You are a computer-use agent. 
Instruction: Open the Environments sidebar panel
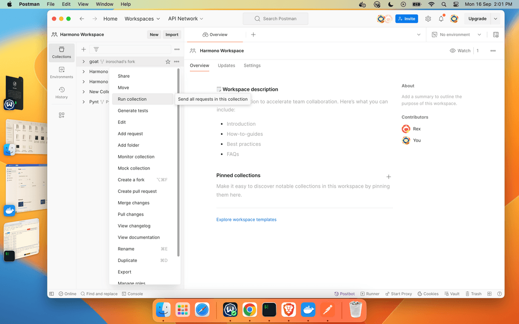[62, 72]
